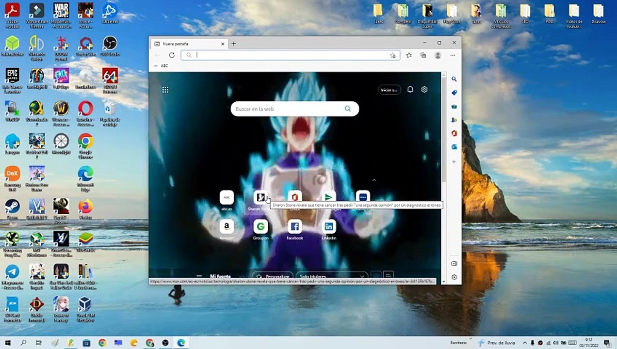Open Edge settings and more menu

tap(453, 55)
